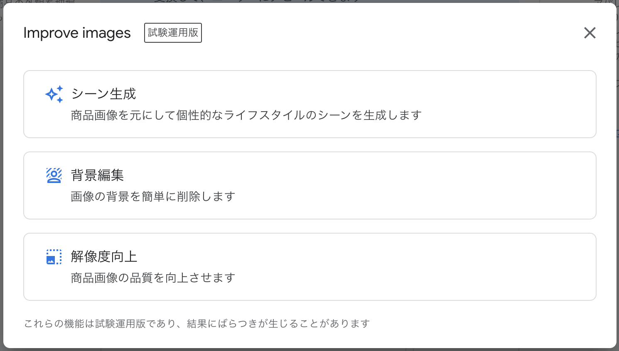Close the Improve images dialog
The image size is (619, 351).
point(590,33)
